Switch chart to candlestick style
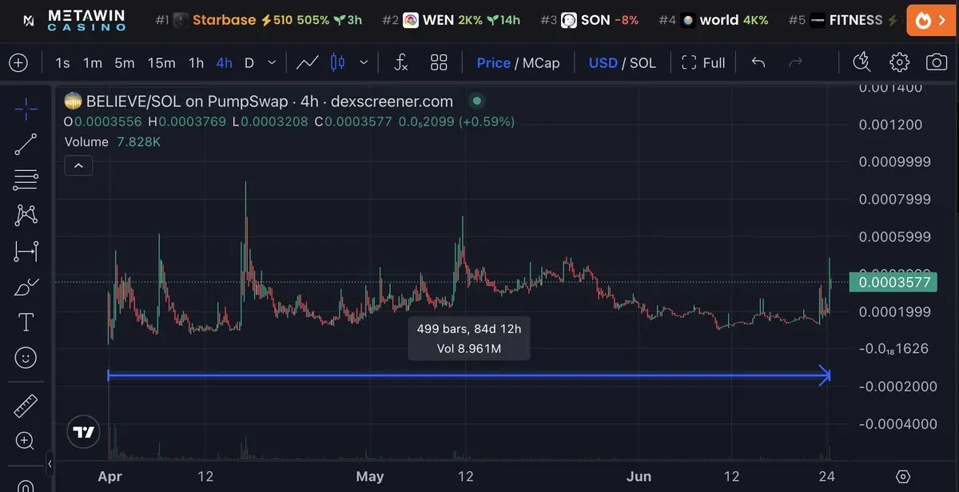This screenshot has width=959, height=492. pyautogui.click(x=338, y=62)
